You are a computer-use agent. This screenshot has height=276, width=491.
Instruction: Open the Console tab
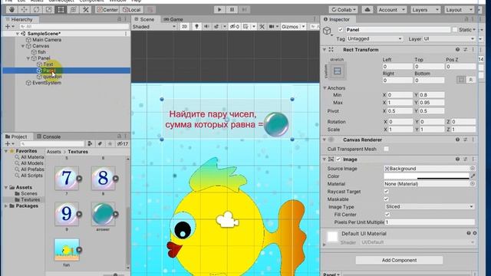48,136
